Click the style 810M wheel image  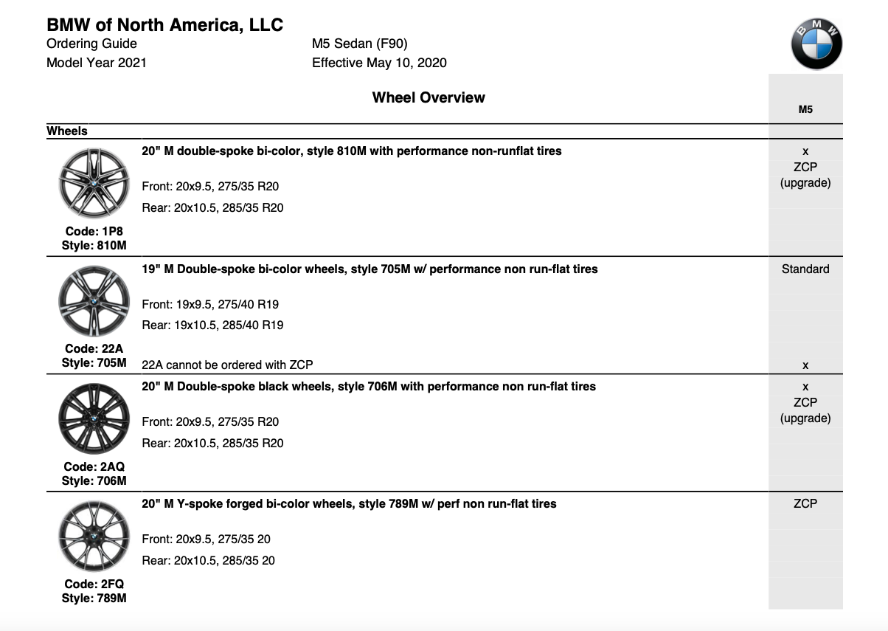click(x=94, y=182)
